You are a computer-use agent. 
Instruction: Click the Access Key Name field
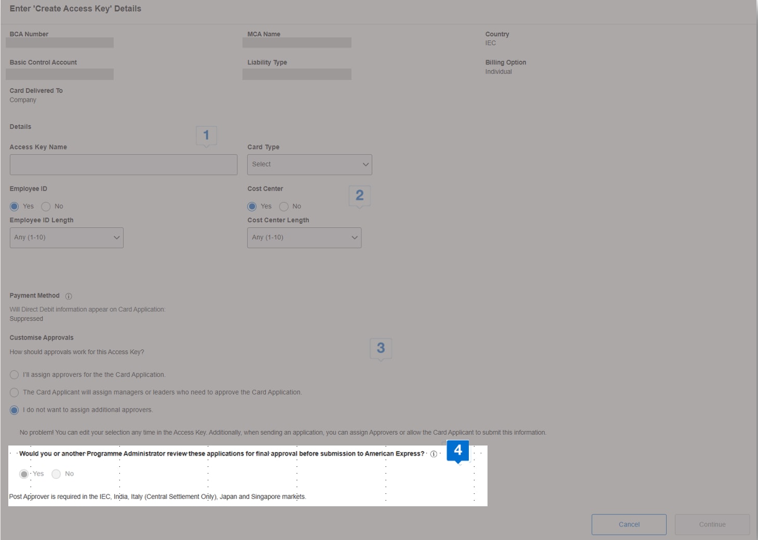[124, 165]
